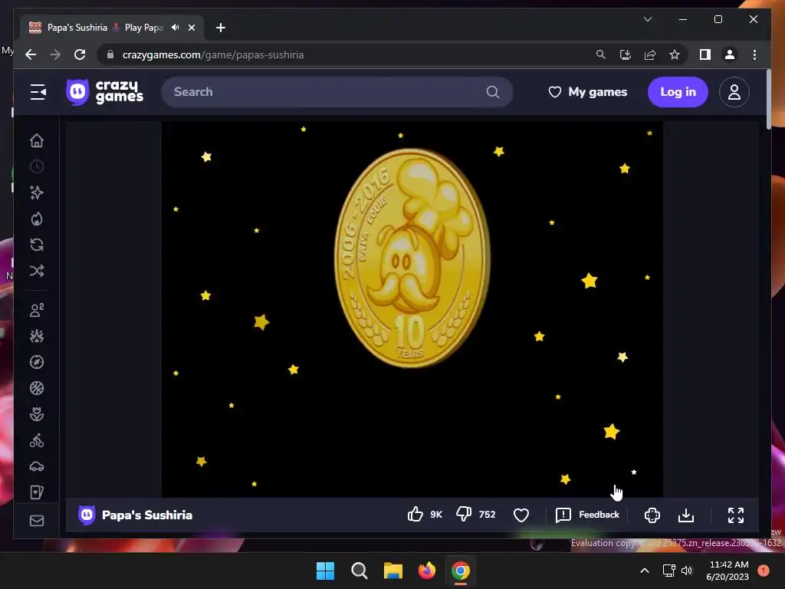The height and width of the screenshot is (589, 785).
Task: Enter fullscreen game mode
Action: (735, 515)
